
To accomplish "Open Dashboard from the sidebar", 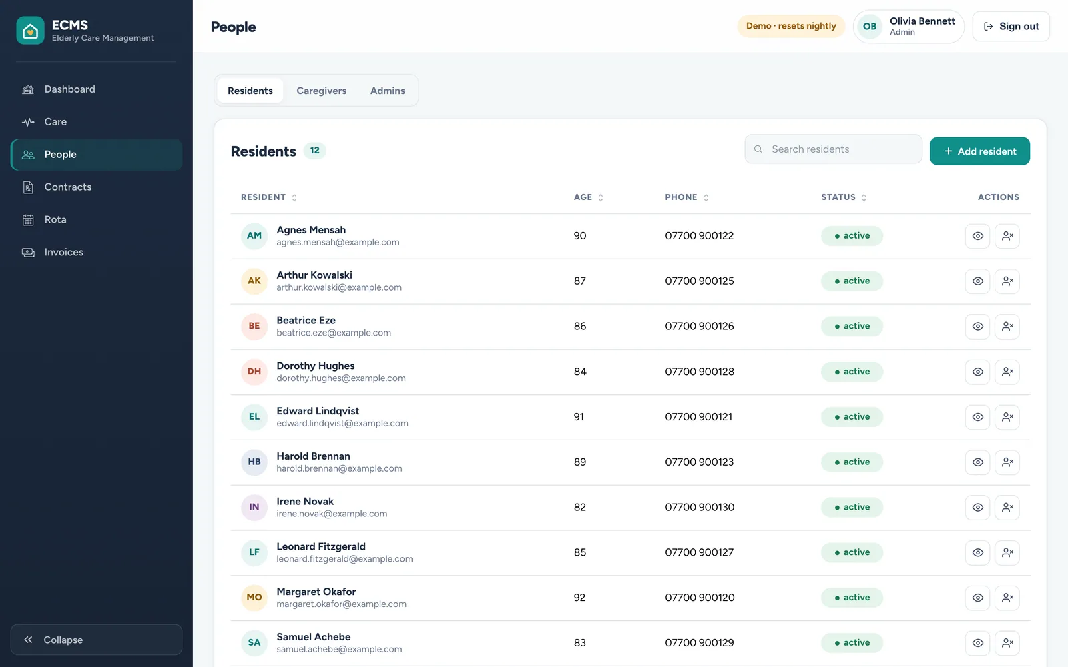I will click(x=96, y=89).
